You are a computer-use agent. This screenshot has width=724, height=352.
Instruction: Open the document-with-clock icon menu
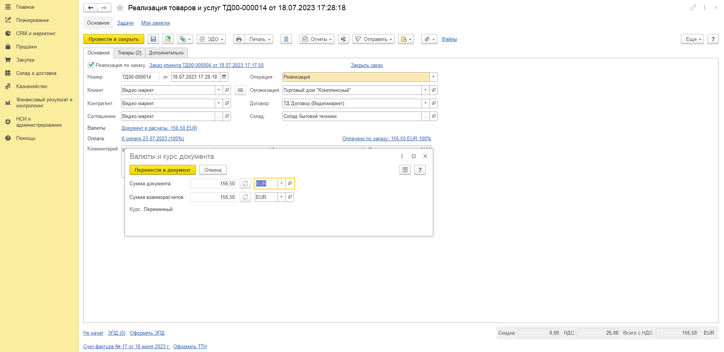point(406,39)
